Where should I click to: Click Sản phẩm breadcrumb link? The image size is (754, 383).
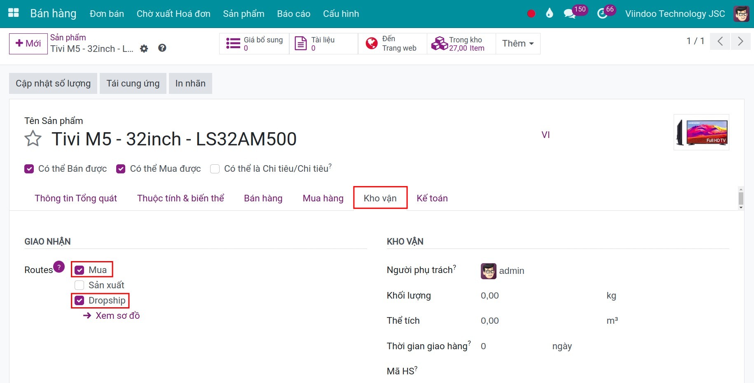pyautogui.click(x=68, y=37)
